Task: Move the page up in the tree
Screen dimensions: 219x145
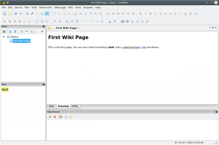Action: tap(15, 31)
